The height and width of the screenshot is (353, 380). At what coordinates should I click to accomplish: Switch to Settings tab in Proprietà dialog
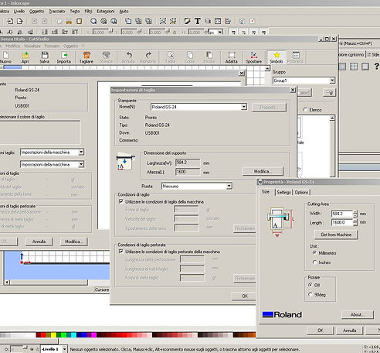tap(283, 192)
